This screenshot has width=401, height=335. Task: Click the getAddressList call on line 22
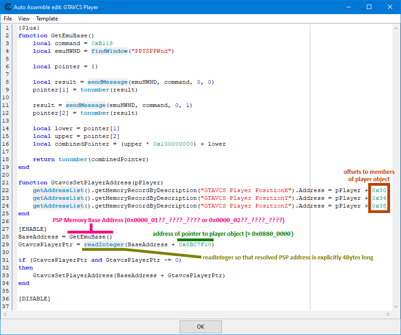point(58,190)
